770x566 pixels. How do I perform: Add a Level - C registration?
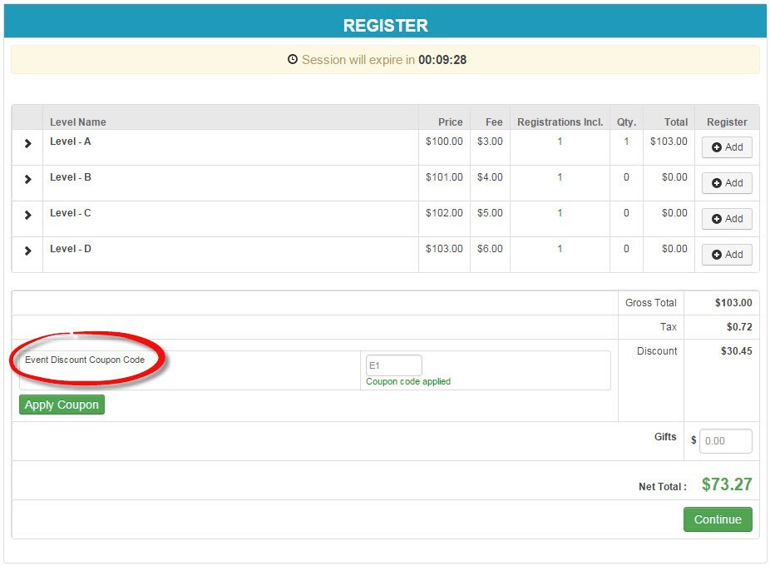click(x=727, y=219)
